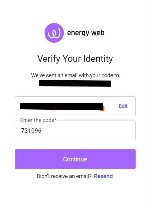Click the purple Energy Web logo icon
151x202 pixels.
[x=54, y=33]
